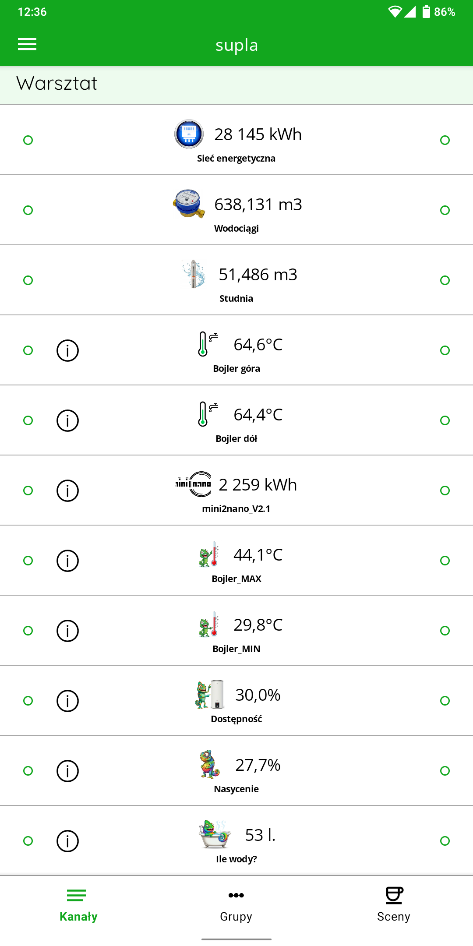473x946 pixels.
Task: Open info for Nasycenie channel
Action: 67,771
